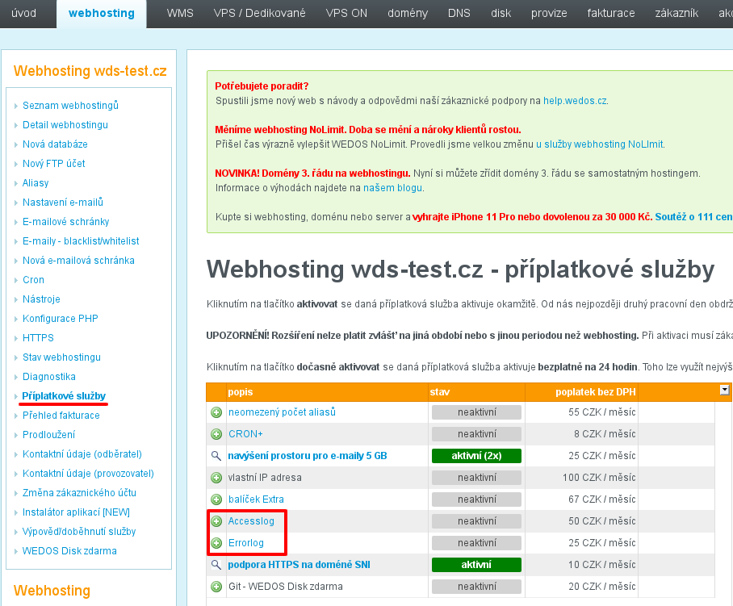Click the green 'aktivní (2x)' status badge

point(476,456)
